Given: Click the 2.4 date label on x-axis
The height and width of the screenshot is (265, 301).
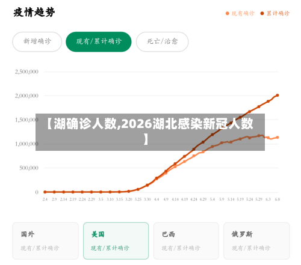Looking at the screenshot, I should click(x=45, y=200).
